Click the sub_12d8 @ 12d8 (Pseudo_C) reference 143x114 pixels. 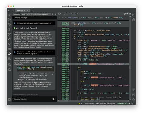[27, 28]
